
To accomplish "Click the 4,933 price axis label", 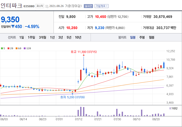I will (x=170, y=94).
